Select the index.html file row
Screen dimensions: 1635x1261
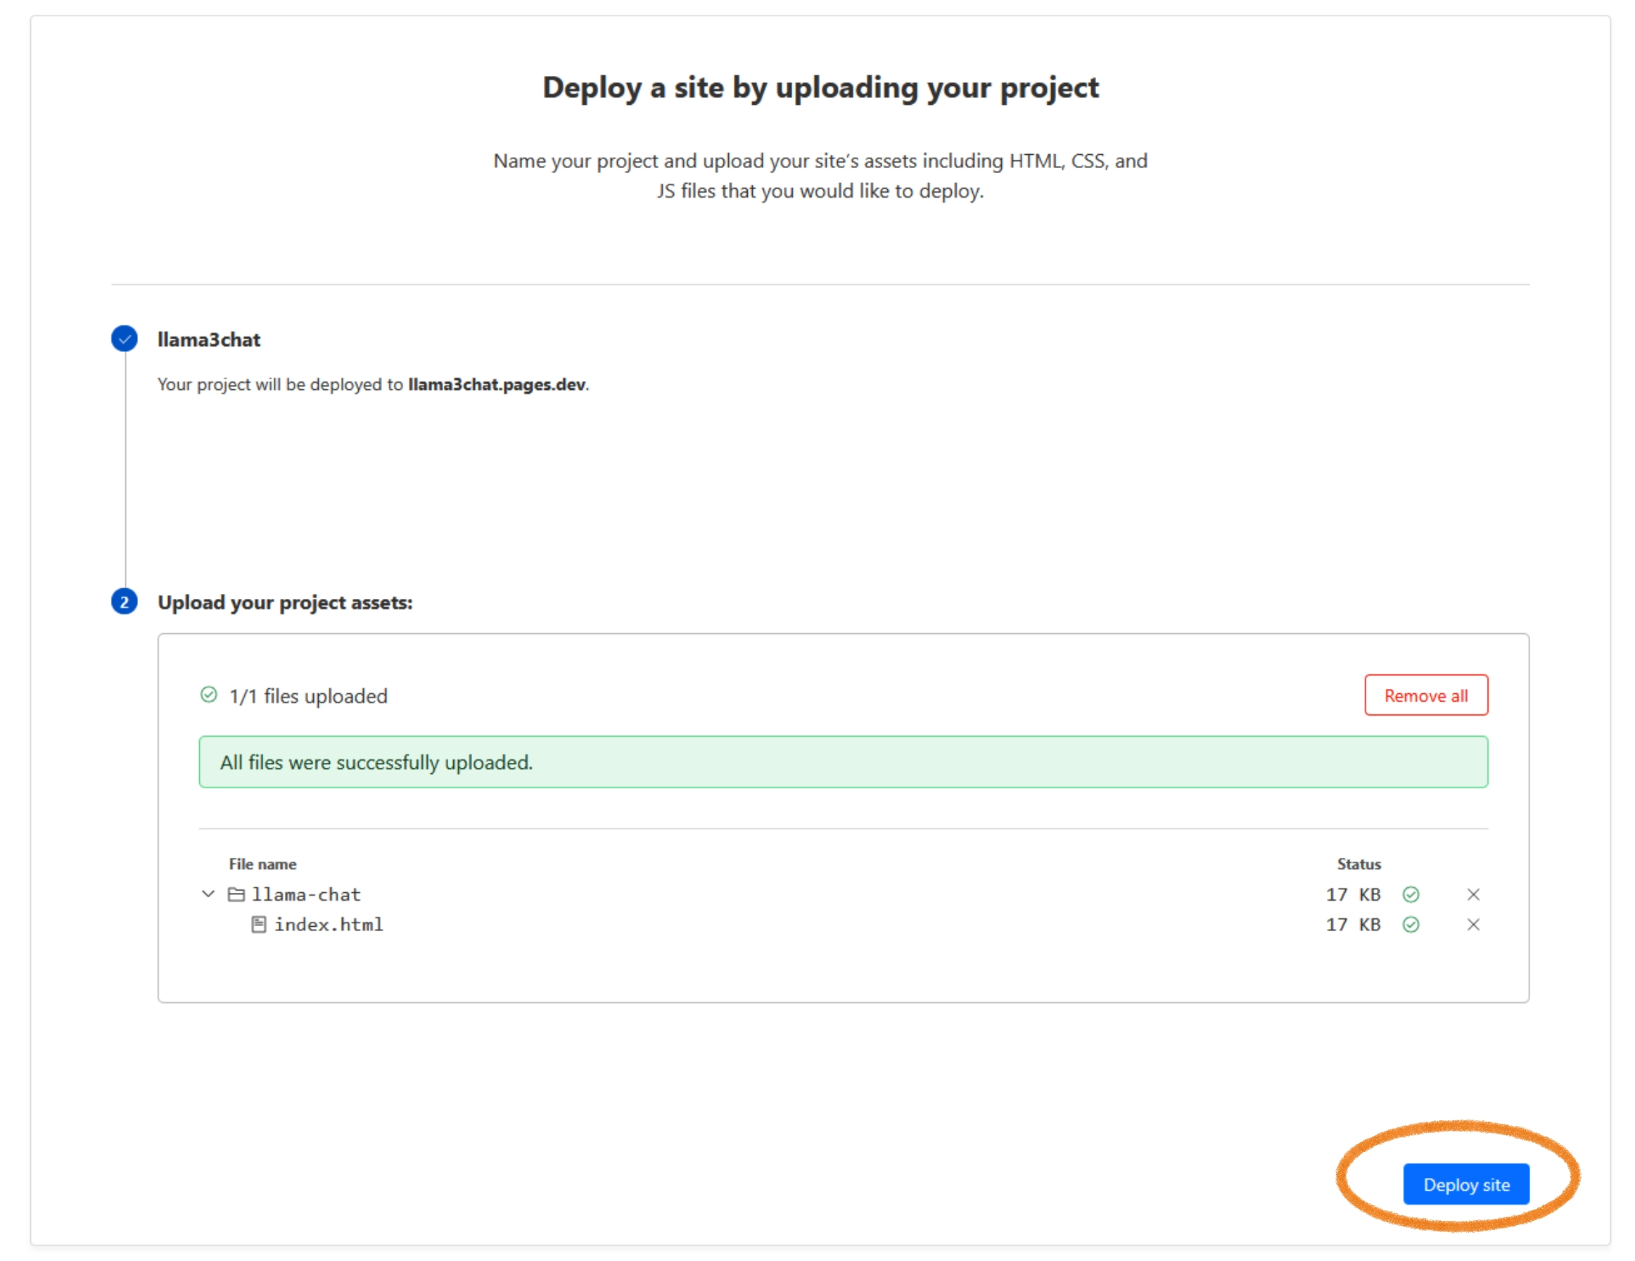(329, 924)
